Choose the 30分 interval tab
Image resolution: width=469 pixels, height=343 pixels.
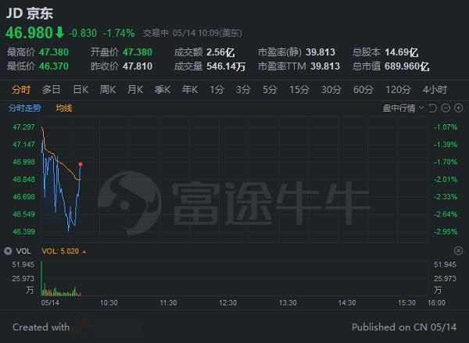[331, 89]
